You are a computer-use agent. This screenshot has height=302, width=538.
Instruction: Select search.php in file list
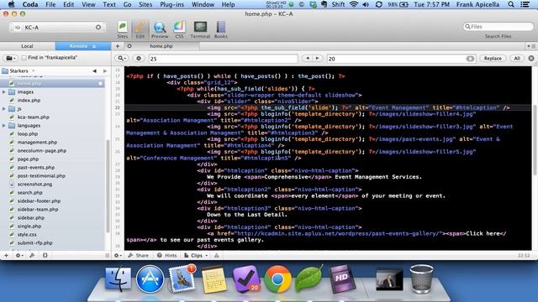(x=30, y=192)
